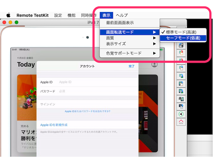Click the rotate screen toolbar icon
This screenshot has height=163, width=219.
pyautogui.click(x=181, y=45)
